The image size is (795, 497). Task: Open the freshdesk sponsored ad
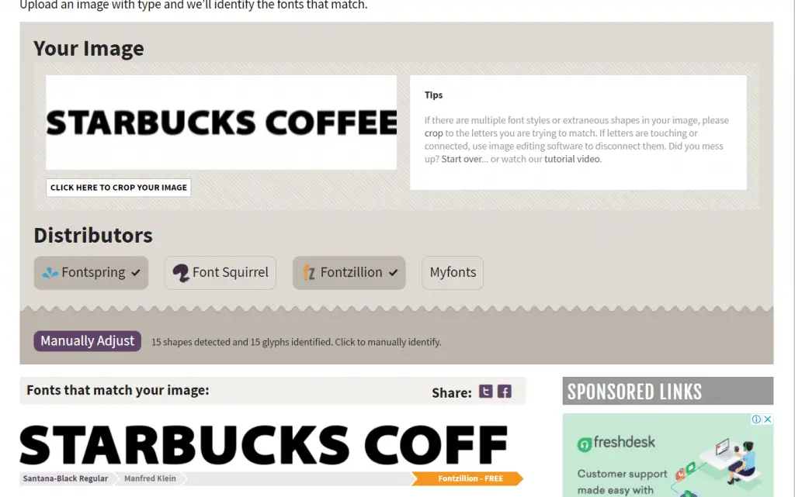[x=668, y=455]
